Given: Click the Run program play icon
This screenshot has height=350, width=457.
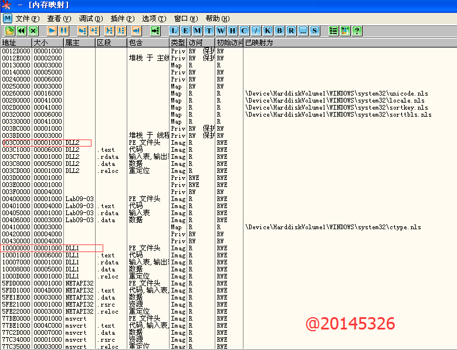Looking at the screenshot, I should pyautogui.click(x=52, y=30).
